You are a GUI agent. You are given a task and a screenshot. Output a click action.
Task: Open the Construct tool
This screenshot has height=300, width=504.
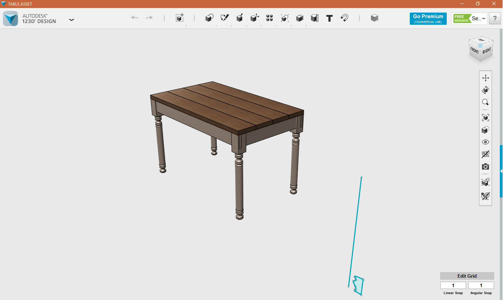[x=239, y=18]
